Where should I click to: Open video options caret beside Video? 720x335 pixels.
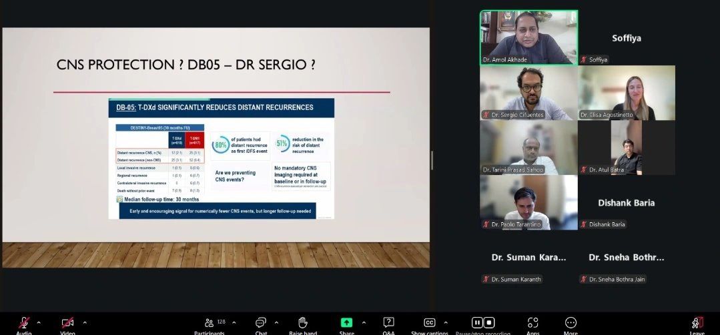pyautogui.click(x=85, y=322)
